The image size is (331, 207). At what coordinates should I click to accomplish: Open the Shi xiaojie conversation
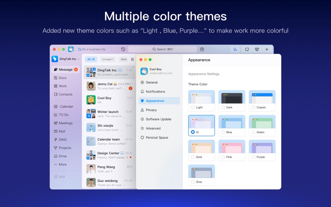point(109,128)
